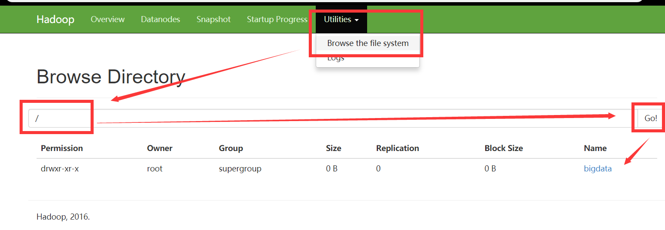
Task: View Startup Progress page
Action: pos(277,20)
